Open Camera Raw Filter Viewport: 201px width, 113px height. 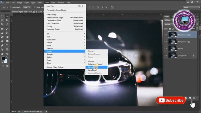65,20
